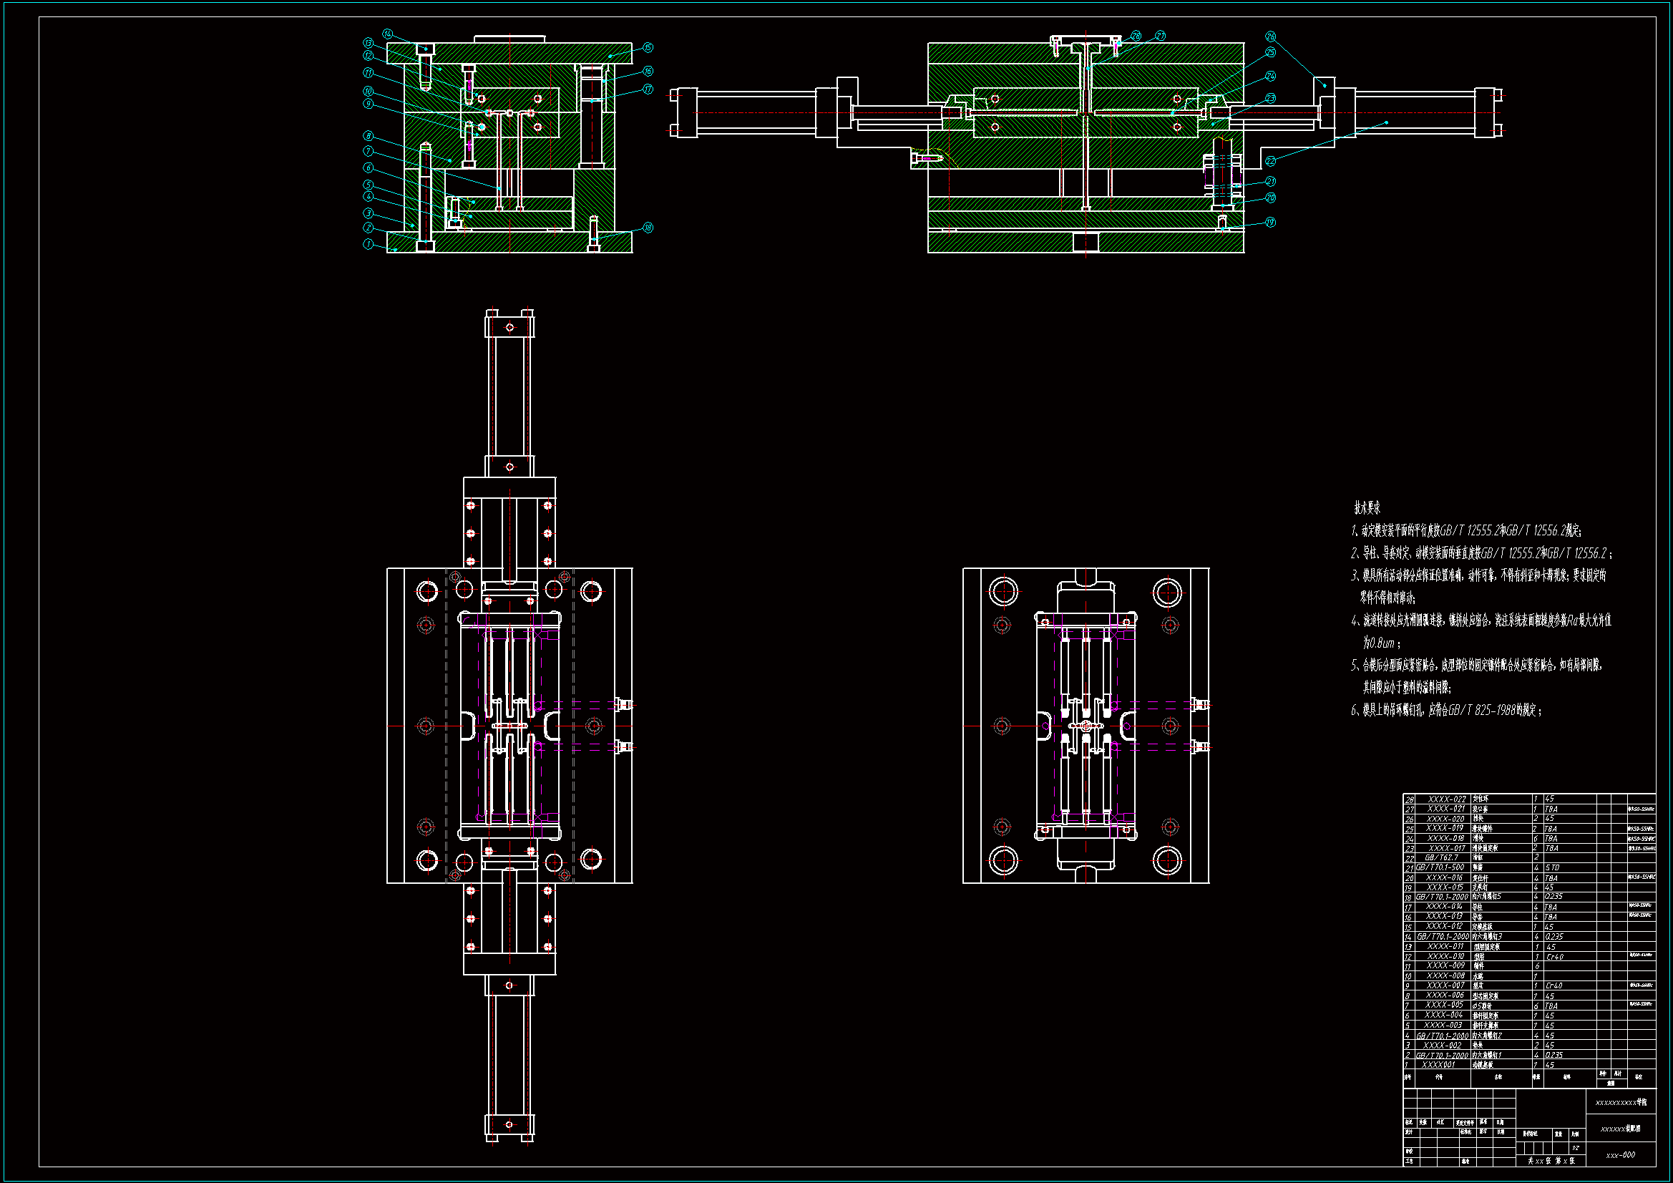Select the XXXXXX装配图 title cell

(x=1621, y=1129)
